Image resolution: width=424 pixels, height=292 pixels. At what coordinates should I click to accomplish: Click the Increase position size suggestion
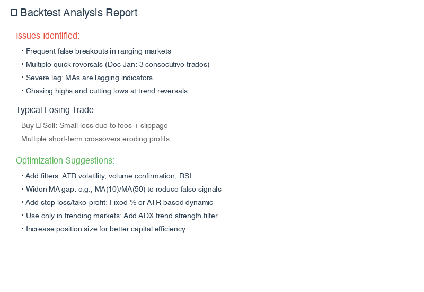coord(105,229)
